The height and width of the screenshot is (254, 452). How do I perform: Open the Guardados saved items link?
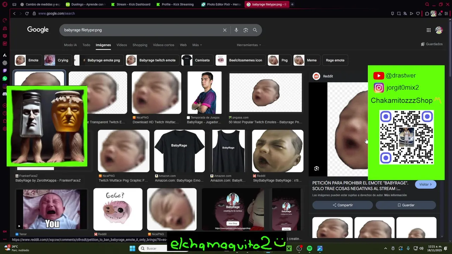click(432, 44)
